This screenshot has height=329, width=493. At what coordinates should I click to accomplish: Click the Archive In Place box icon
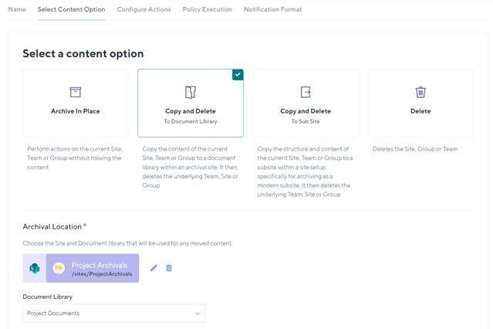pos(76,92)
